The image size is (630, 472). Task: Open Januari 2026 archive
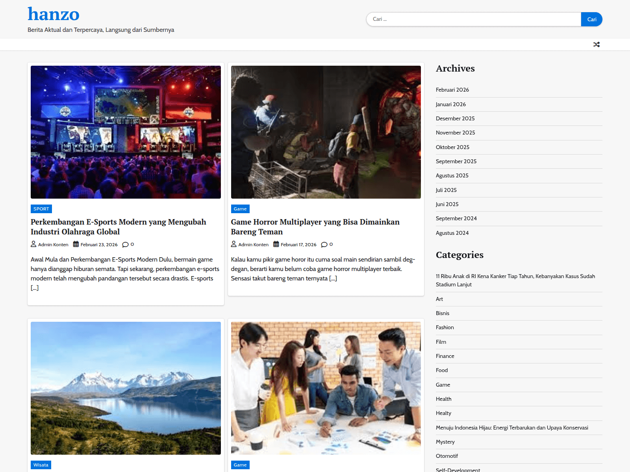point(451,104)
